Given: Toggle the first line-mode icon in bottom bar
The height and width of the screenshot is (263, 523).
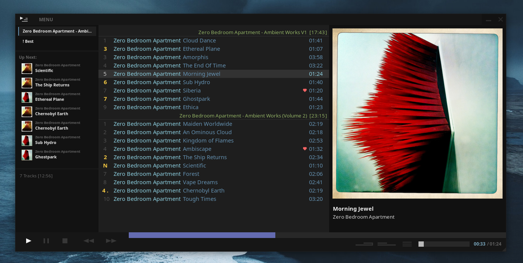Looking at the screenshot, I should (364, 244).
